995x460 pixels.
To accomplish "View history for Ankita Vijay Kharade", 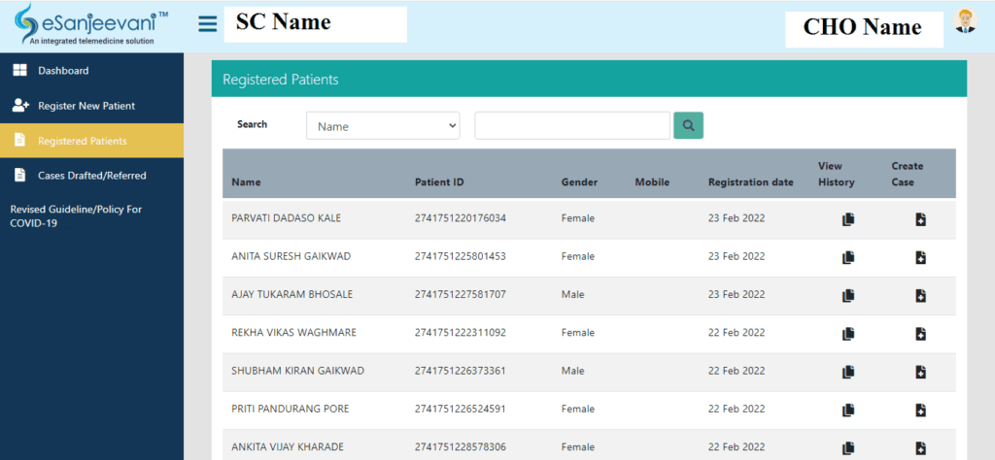I will pos(847,448).
